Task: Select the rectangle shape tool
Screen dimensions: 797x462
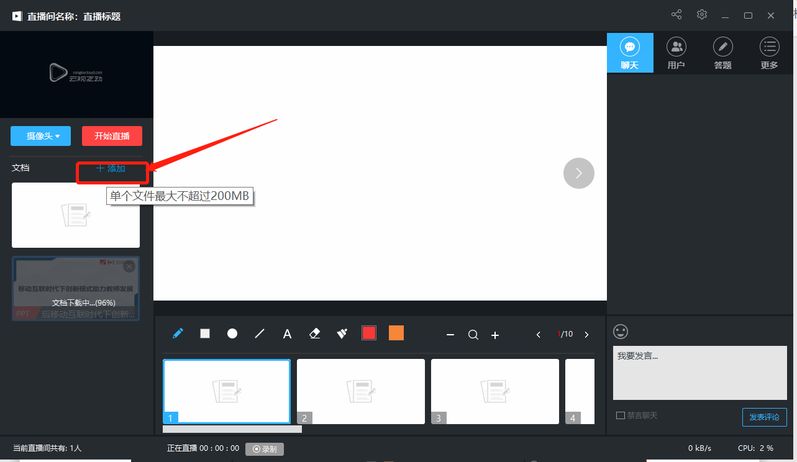Action: pos(205,333)
